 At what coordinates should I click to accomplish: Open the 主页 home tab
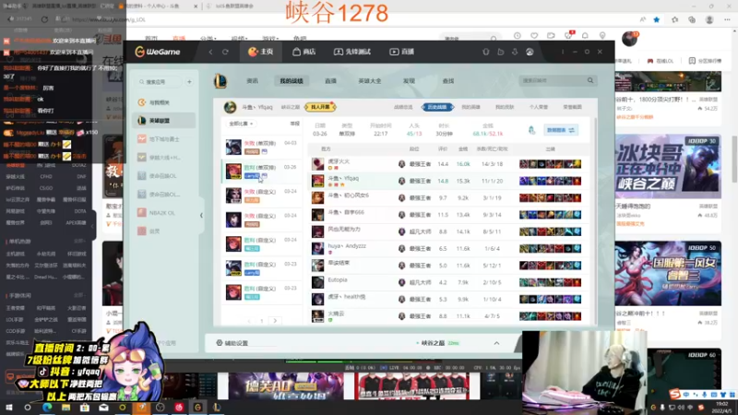click(261, 52)
